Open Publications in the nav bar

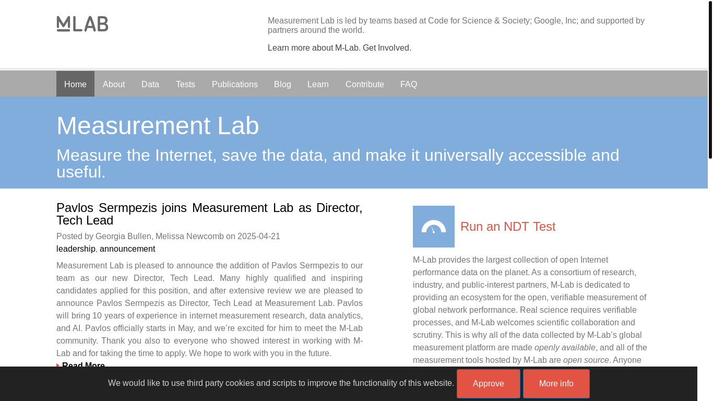tap(235, 84)
